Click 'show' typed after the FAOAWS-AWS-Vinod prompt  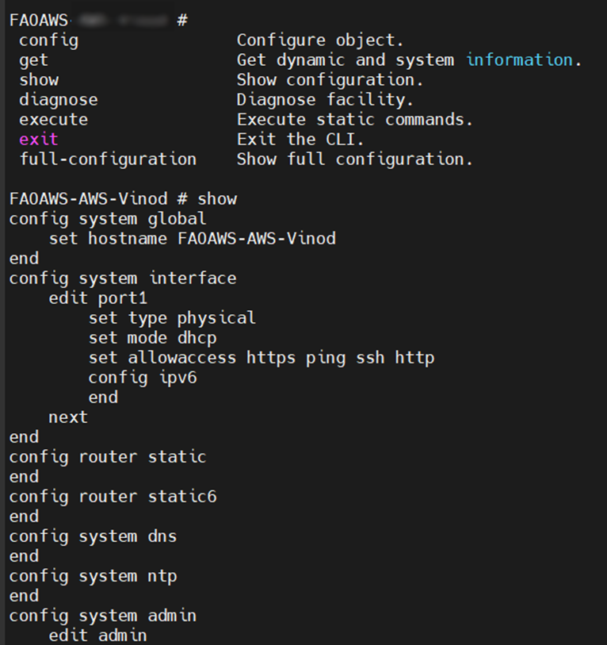pos(217,198)
